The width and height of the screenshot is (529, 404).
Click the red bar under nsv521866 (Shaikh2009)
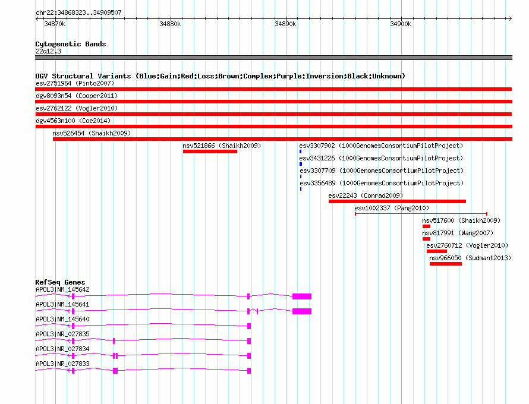[x=210, y=151]
